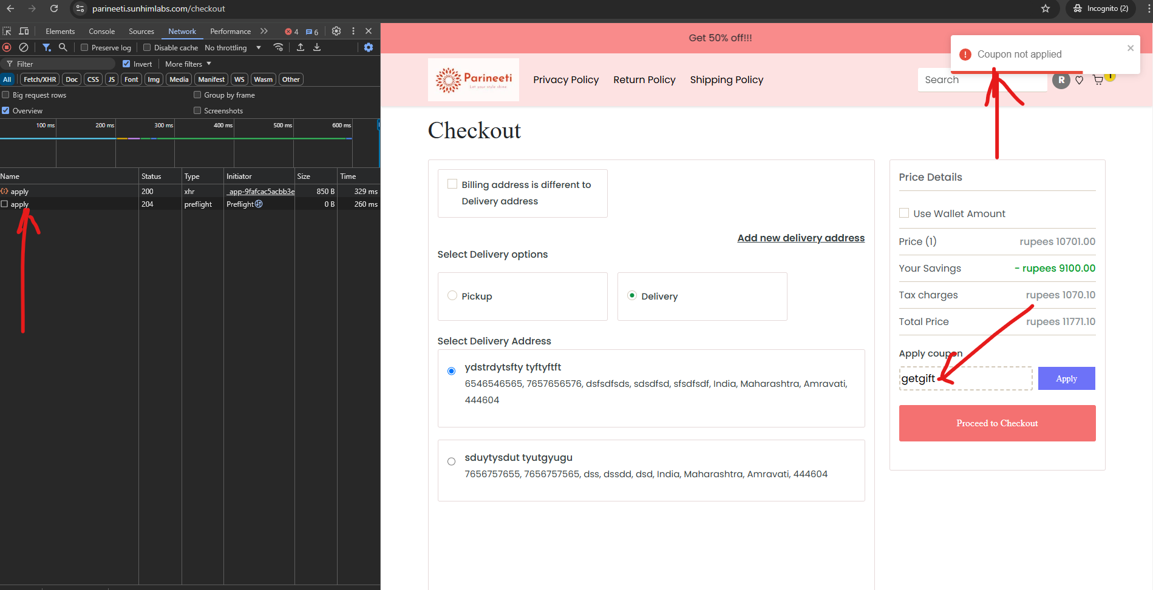Viewport: 1153px width, 590px height.
Task: Toggle the device toolbar in DevTools
Action: [24, 31]
